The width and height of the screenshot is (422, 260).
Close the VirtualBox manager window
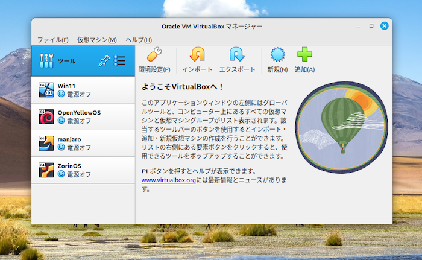(385, 26)
